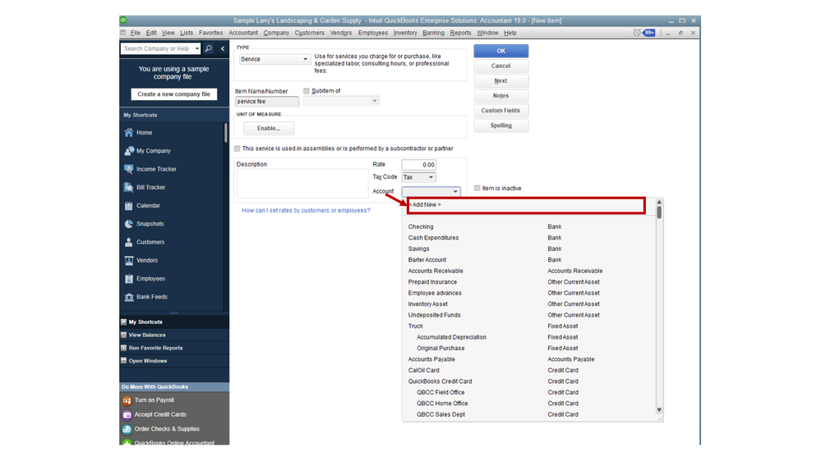Click the OK button
The width and height of the screenshot is (821, 461).
(501, 51)
